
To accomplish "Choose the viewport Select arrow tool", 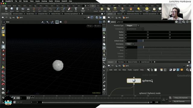I will pos(3,43).
